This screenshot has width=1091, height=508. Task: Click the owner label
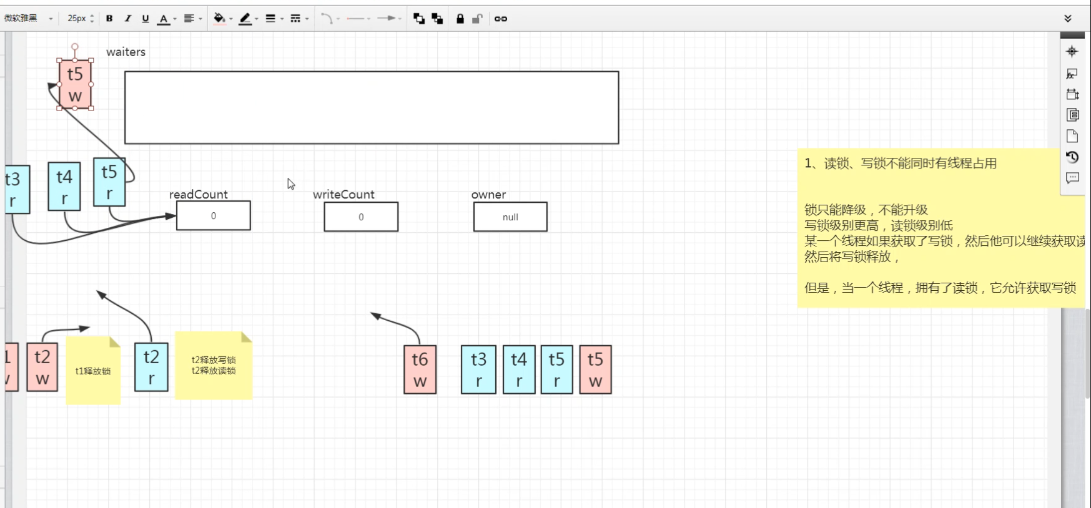[x=488, y=194]
